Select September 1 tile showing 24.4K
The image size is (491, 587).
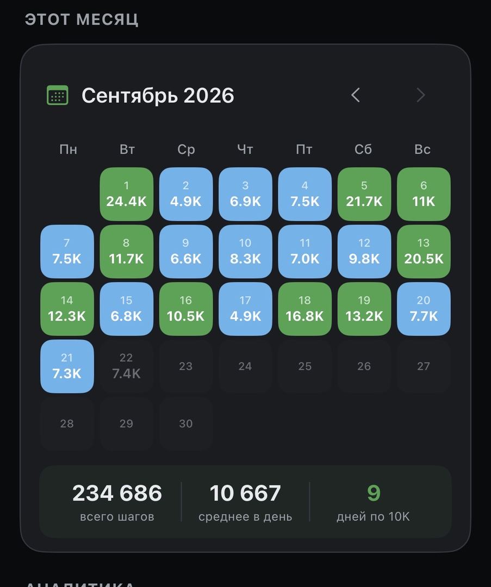127,194
